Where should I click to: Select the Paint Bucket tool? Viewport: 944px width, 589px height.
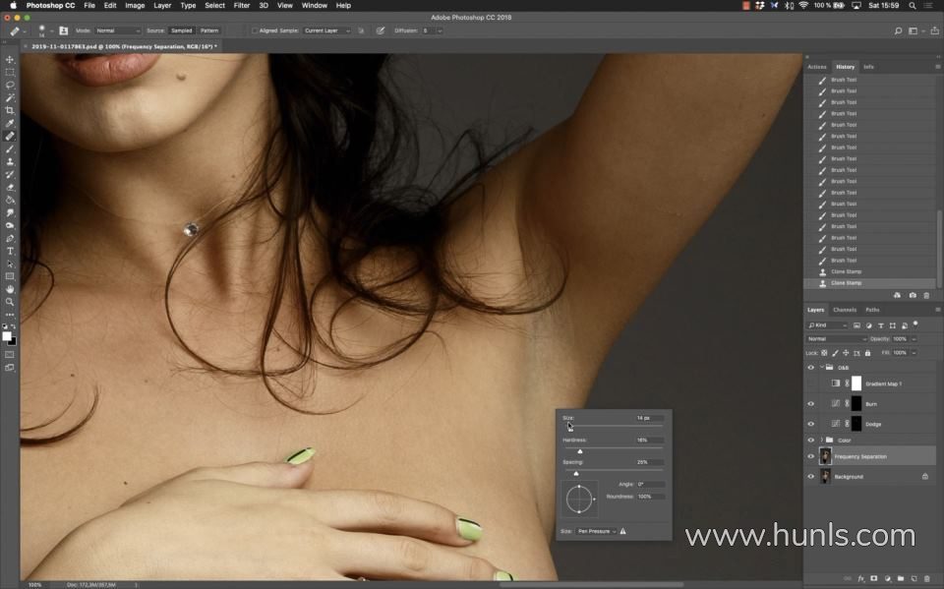pos(10,200)
